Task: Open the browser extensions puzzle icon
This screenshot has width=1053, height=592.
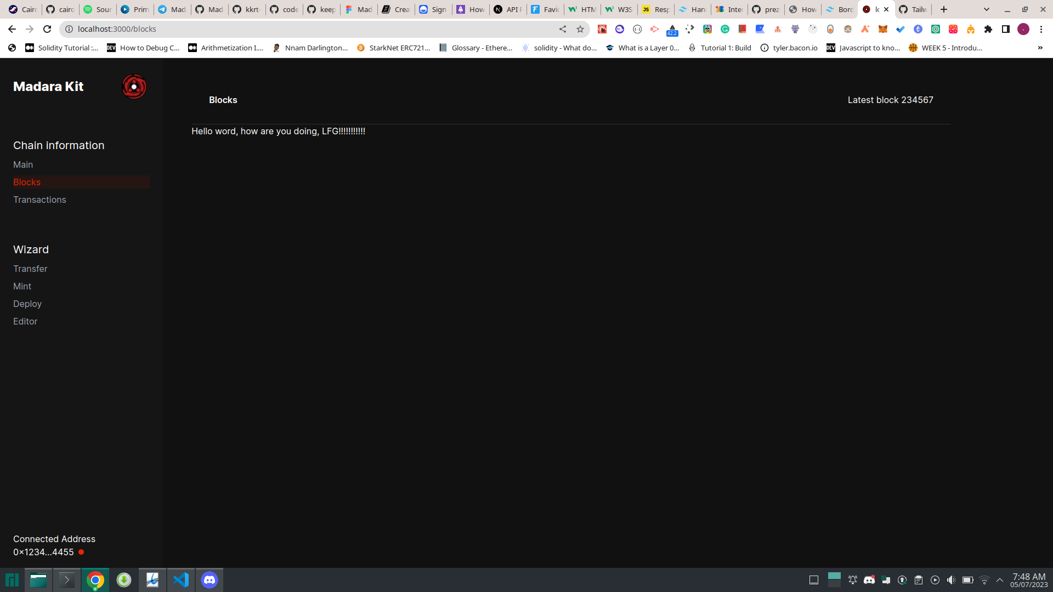Action: tap(988, 29)
